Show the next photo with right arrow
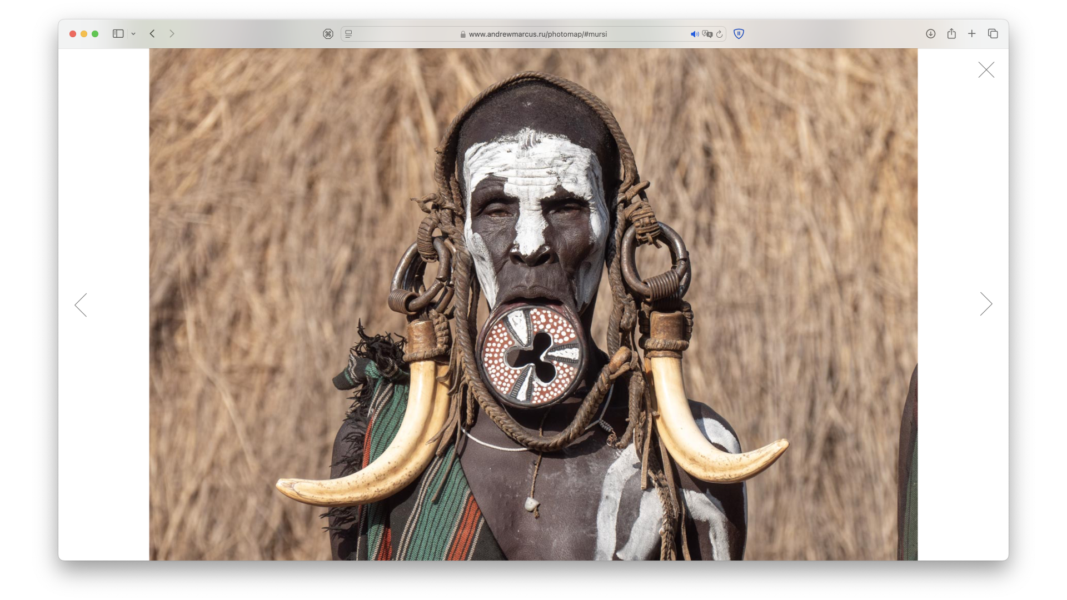1067x600 pixels. [986, 304]
